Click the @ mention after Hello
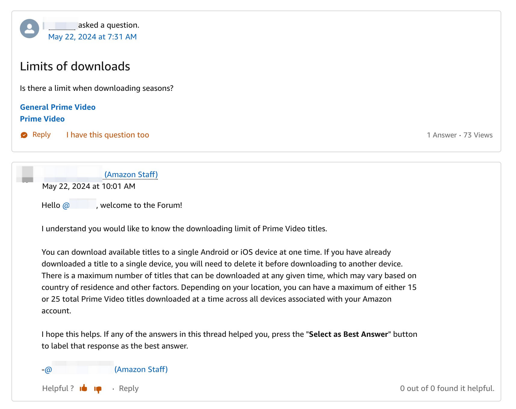 (x=79, y=205)
